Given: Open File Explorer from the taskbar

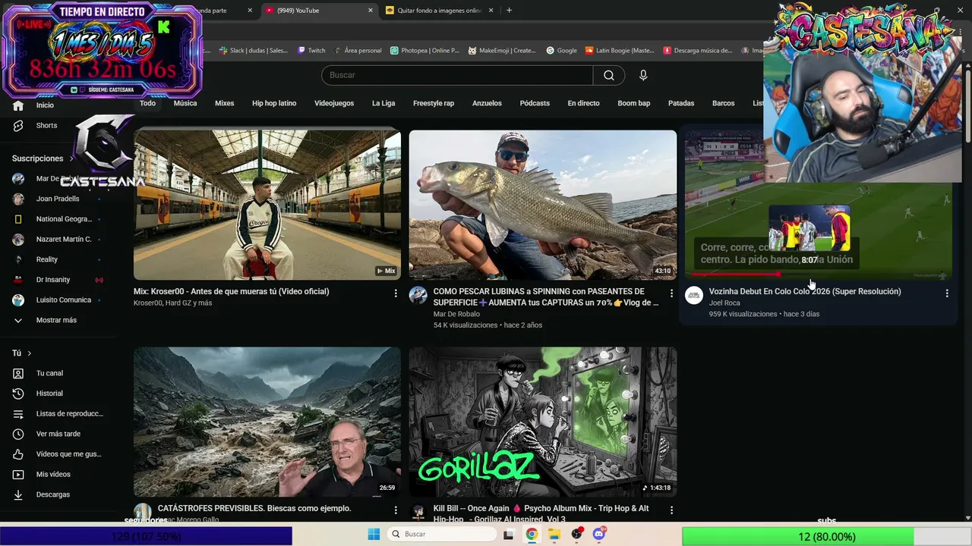Looking at the screenshot, I should click(x=554, y=535).
